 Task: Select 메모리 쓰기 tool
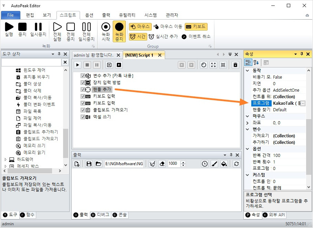click(x=34, y=146)
